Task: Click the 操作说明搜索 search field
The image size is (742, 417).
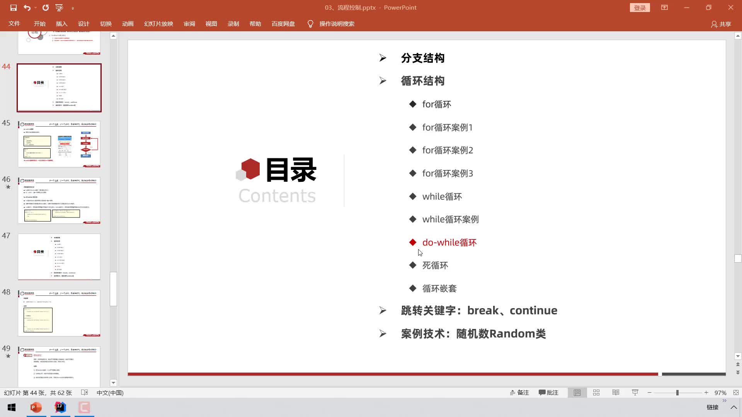Action: pos(337,24)
